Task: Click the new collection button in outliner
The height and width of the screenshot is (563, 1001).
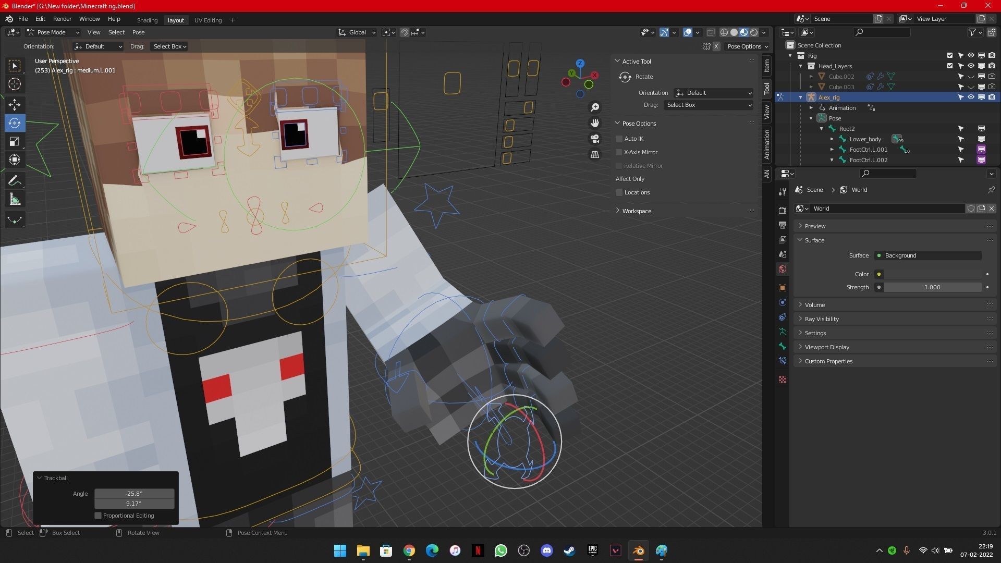Action: click(x=991, y=32)
